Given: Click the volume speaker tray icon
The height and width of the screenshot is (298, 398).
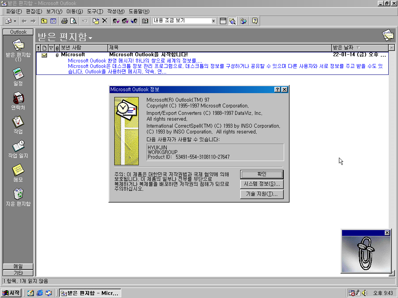Looking at the screenshot, I should coord(365,293).
